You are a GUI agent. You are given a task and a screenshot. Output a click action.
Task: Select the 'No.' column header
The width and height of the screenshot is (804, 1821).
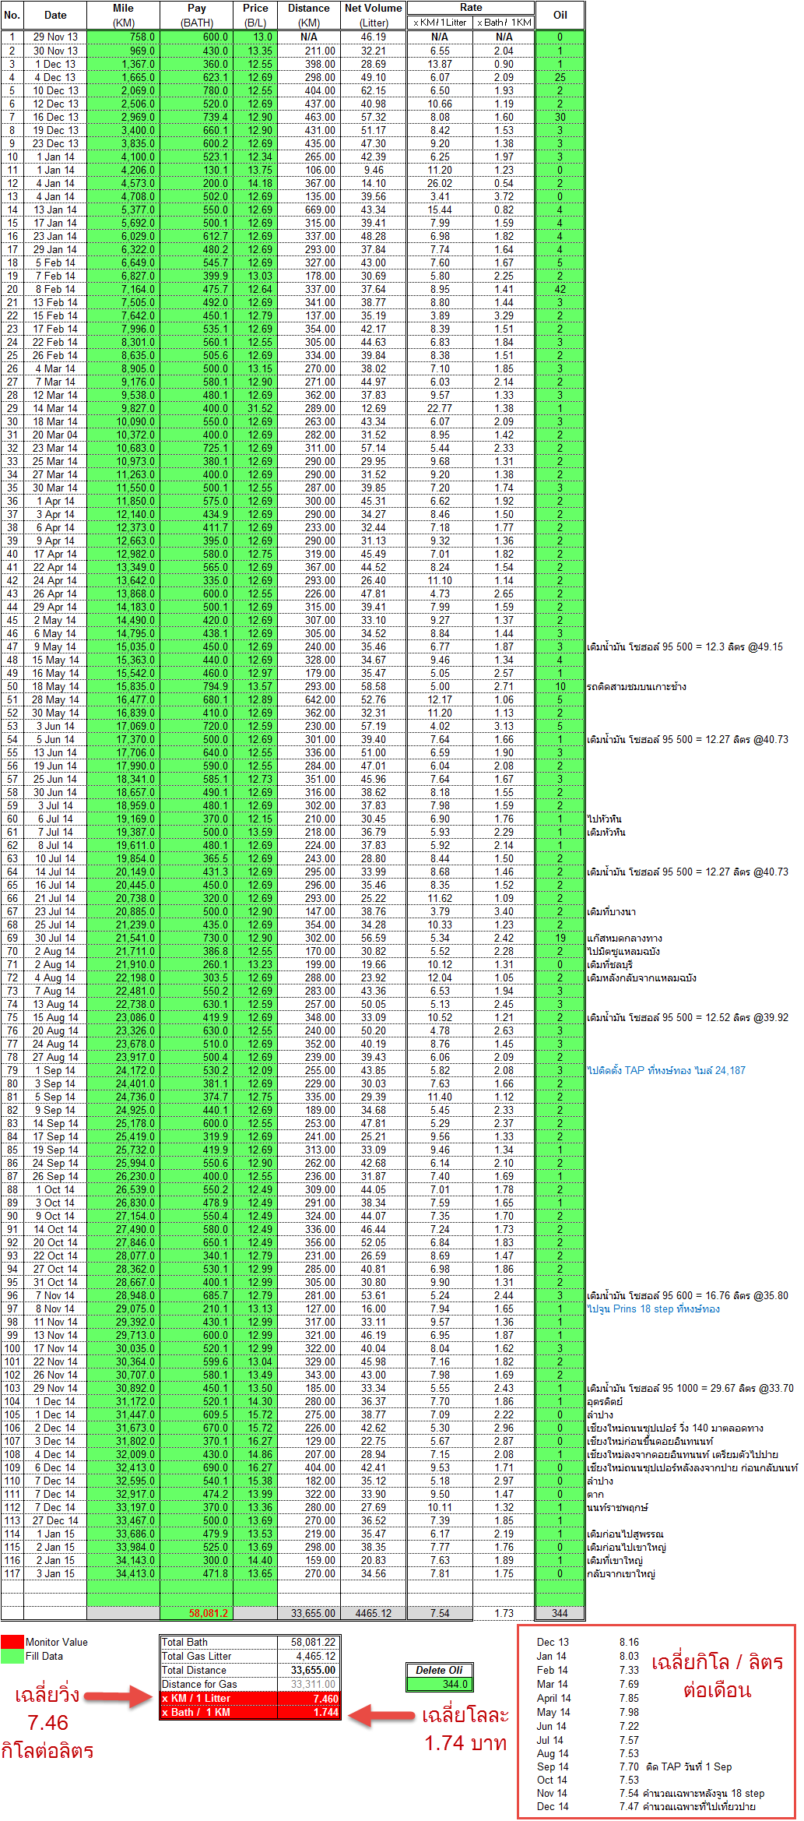12,15
